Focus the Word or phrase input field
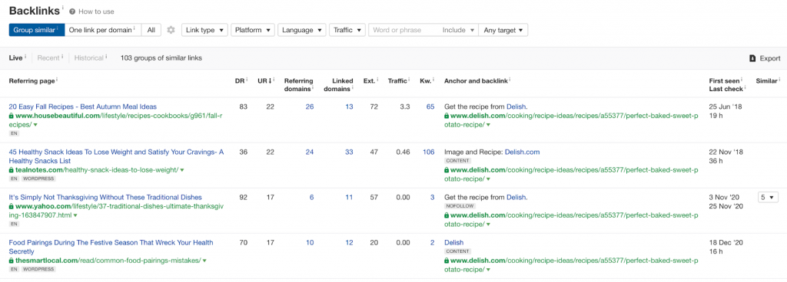This screenshot has height=282, width=787. coord(403,30)
